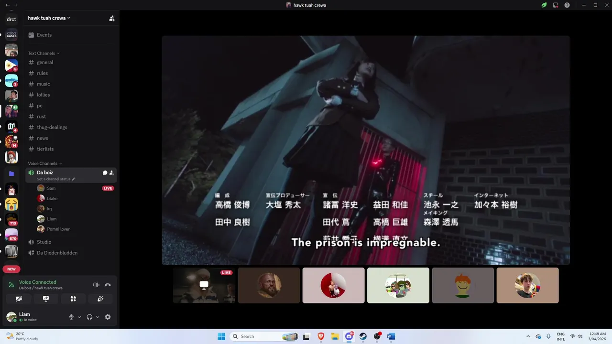Join the Da Diddenbludden voice channel
Screen dimensions: 612x344
[x=71, y=253]
